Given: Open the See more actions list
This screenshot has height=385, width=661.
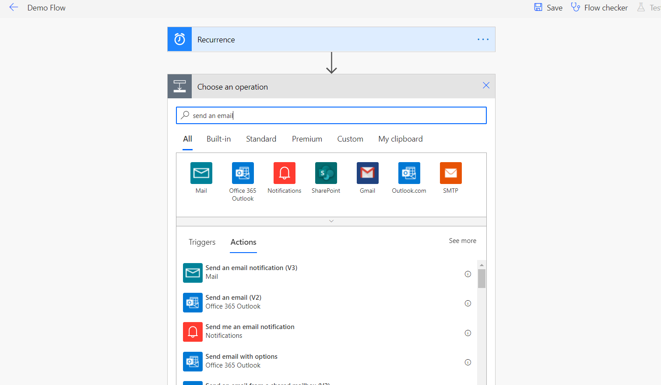Looking at the screenshot, I should coord(462,240).
